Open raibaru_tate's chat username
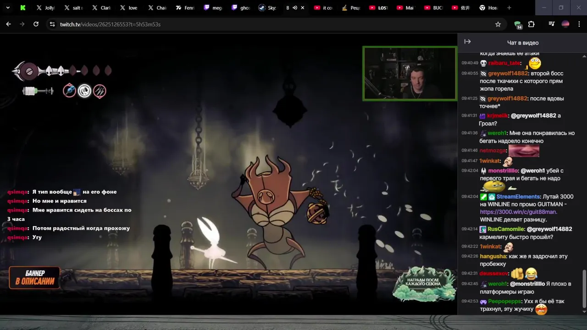The image size is (587, 330). point(504,63)
